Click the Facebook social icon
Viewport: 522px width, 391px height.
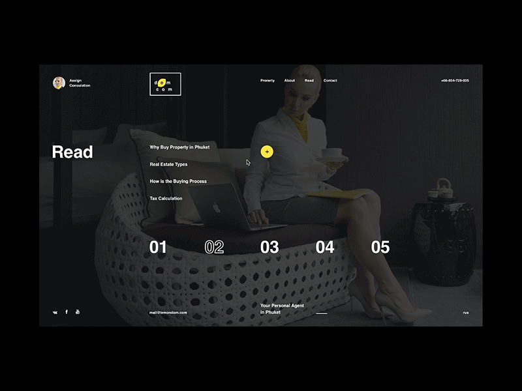pyautogui.click(x=67, y=311)
